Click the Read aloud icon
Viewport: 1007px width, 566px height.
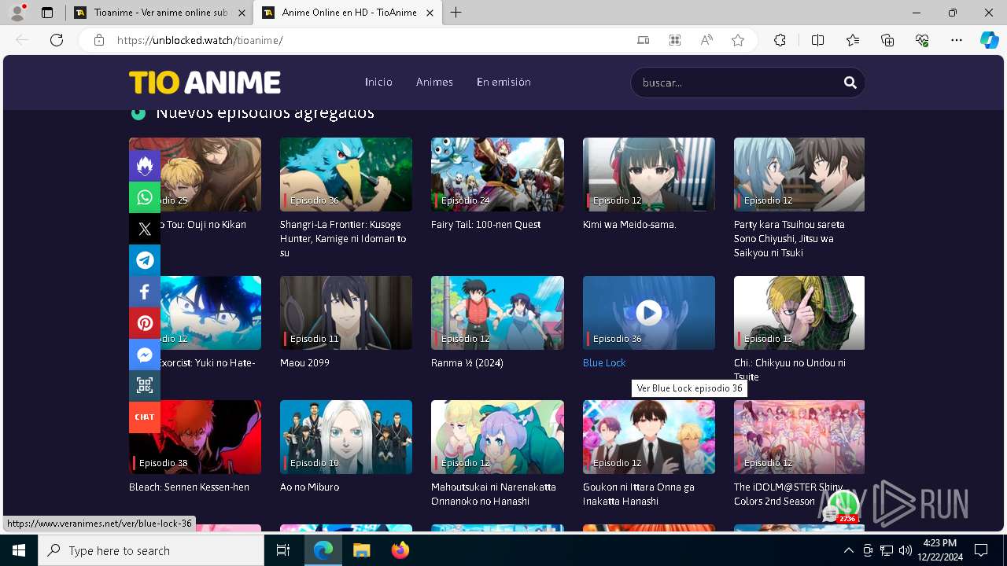(x=706, y=40)
